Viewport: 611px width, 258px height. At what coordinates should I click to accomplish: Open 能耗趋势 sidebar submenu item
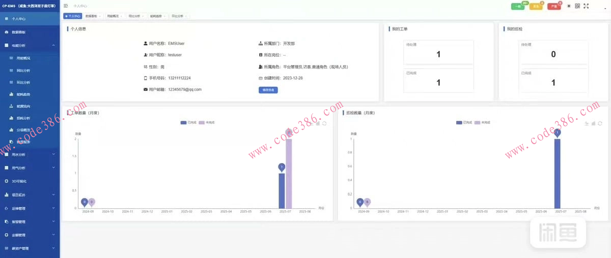30,94
